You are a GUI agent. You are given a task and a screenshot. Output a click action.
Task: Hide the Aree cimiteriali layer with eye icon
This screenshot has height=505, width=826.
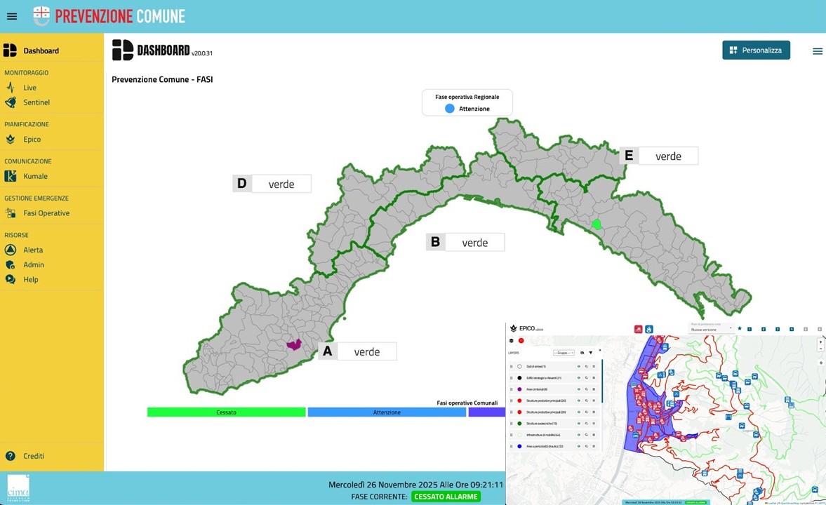[579, 389]
